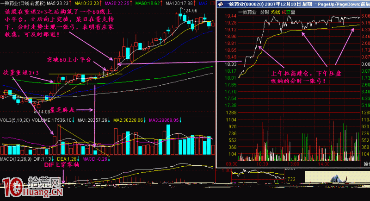
Task: Click the 10:30 time axis label
Action: coord(262,164)
